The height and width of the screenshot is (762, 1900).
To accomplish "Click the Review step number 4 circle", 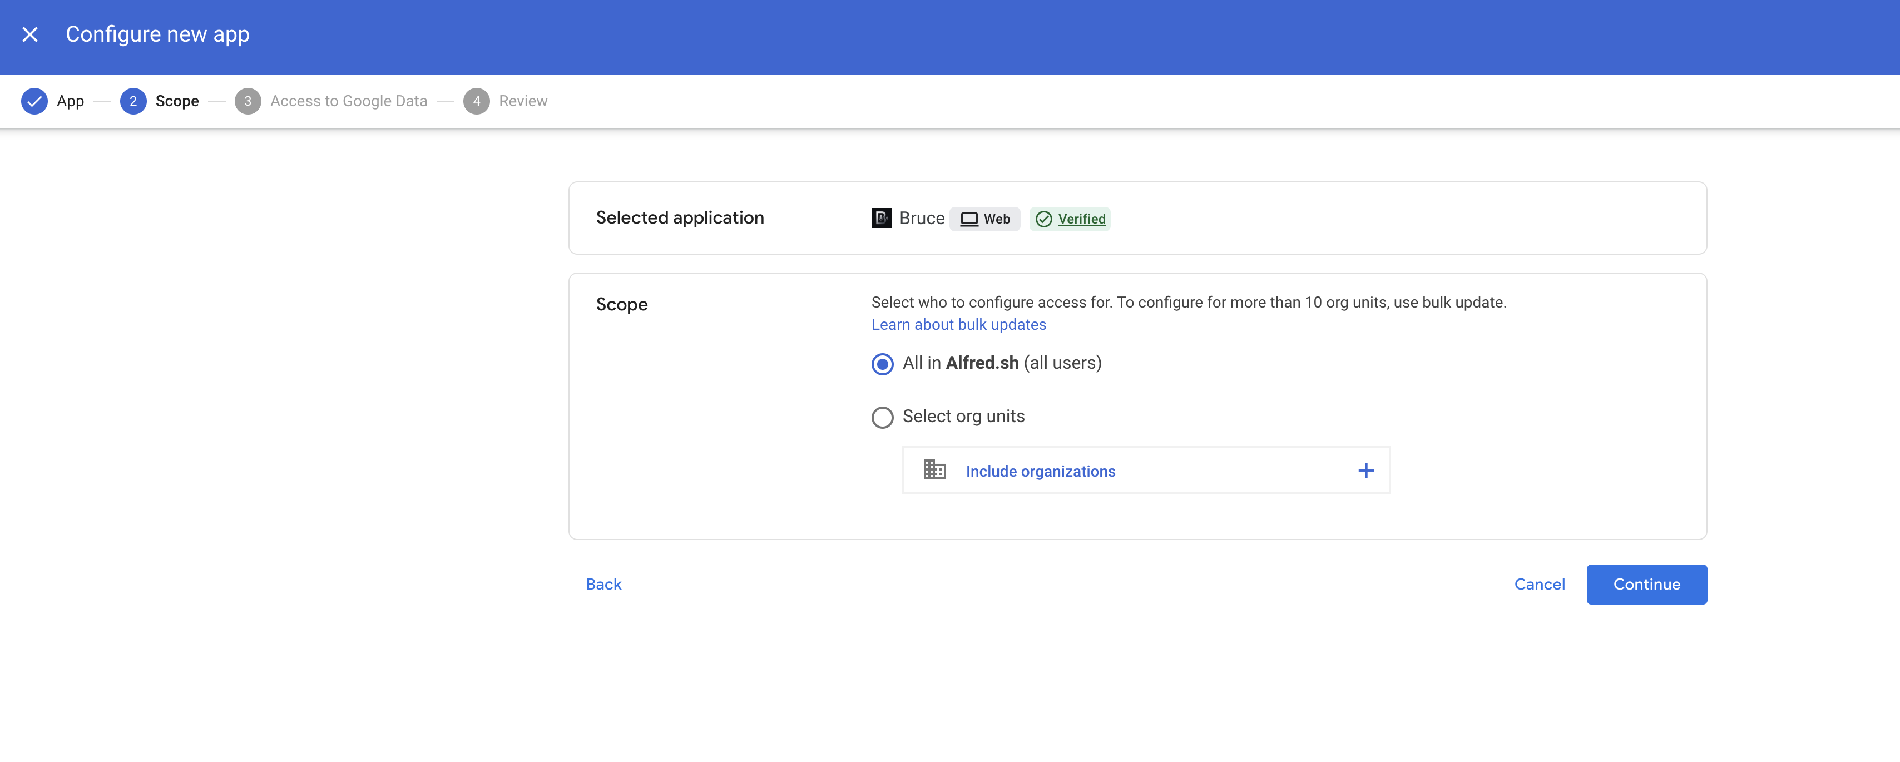I will [477, 101].
